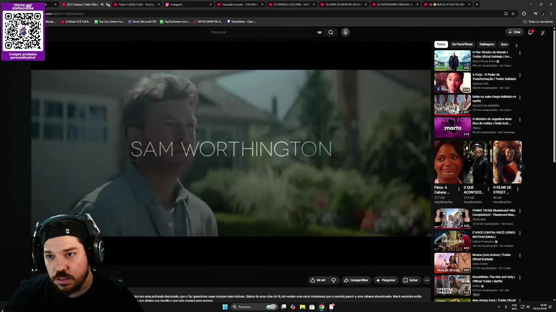Open Moana Live Action trailer thumbnail
Viewport: 556px width, 312px height.
tap(452, 263)
